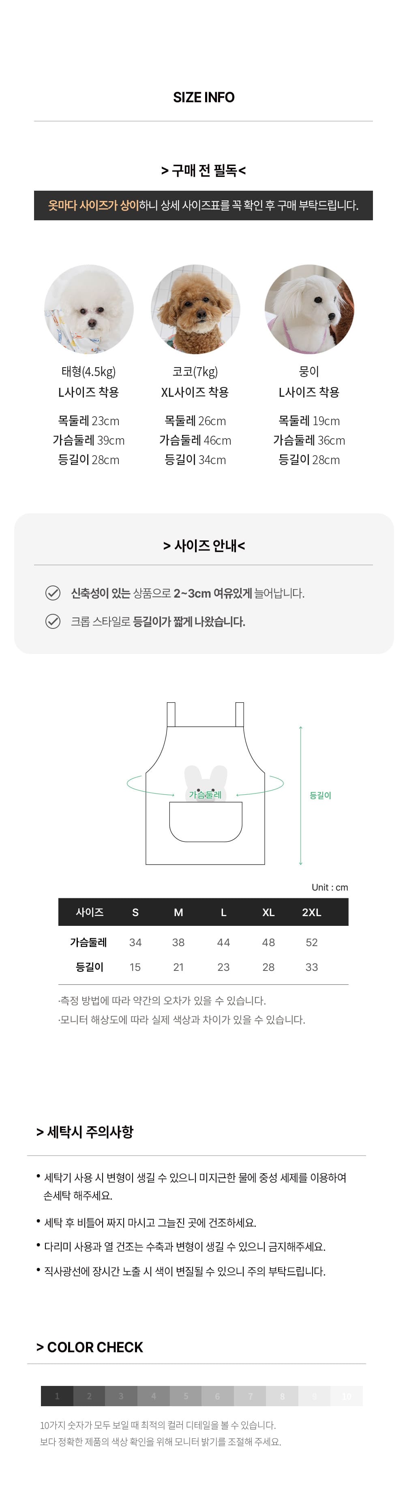Click the dark banner about 옷마다 사이즈가 상이
The image size is (407, 1491).
tap(203, 205)
